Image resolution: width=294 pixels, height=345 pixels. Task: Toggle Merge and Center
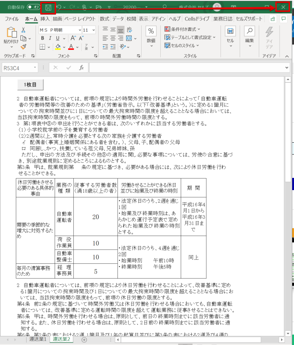pyautogui.click(x=129, y=38)
